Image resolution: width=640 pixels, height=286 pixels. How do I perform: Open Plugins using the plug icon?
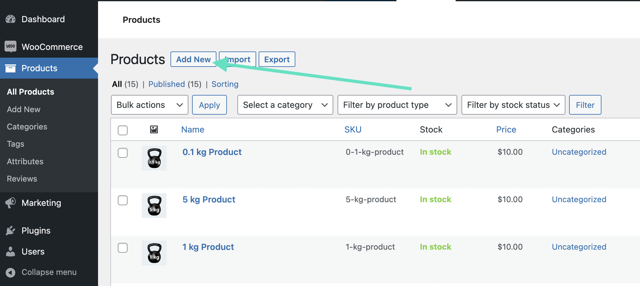(x=10, y=230)
